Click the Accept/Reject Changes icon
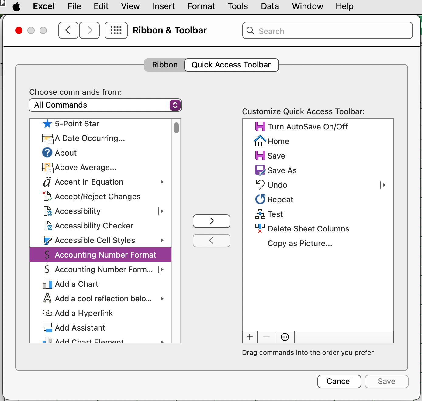This screenshot has height=401, width=422. click(47, 196)
